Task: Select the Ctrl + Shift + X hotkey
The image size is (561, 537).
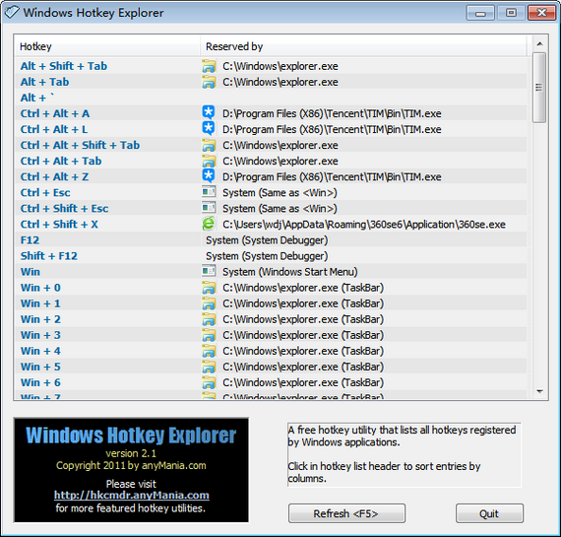Action: (59, 225)
